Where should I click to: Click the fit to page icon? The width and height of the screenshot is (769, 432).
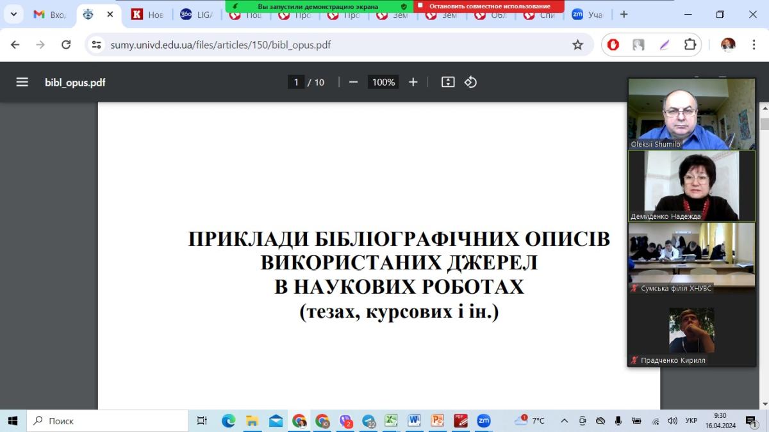point(448,82)
